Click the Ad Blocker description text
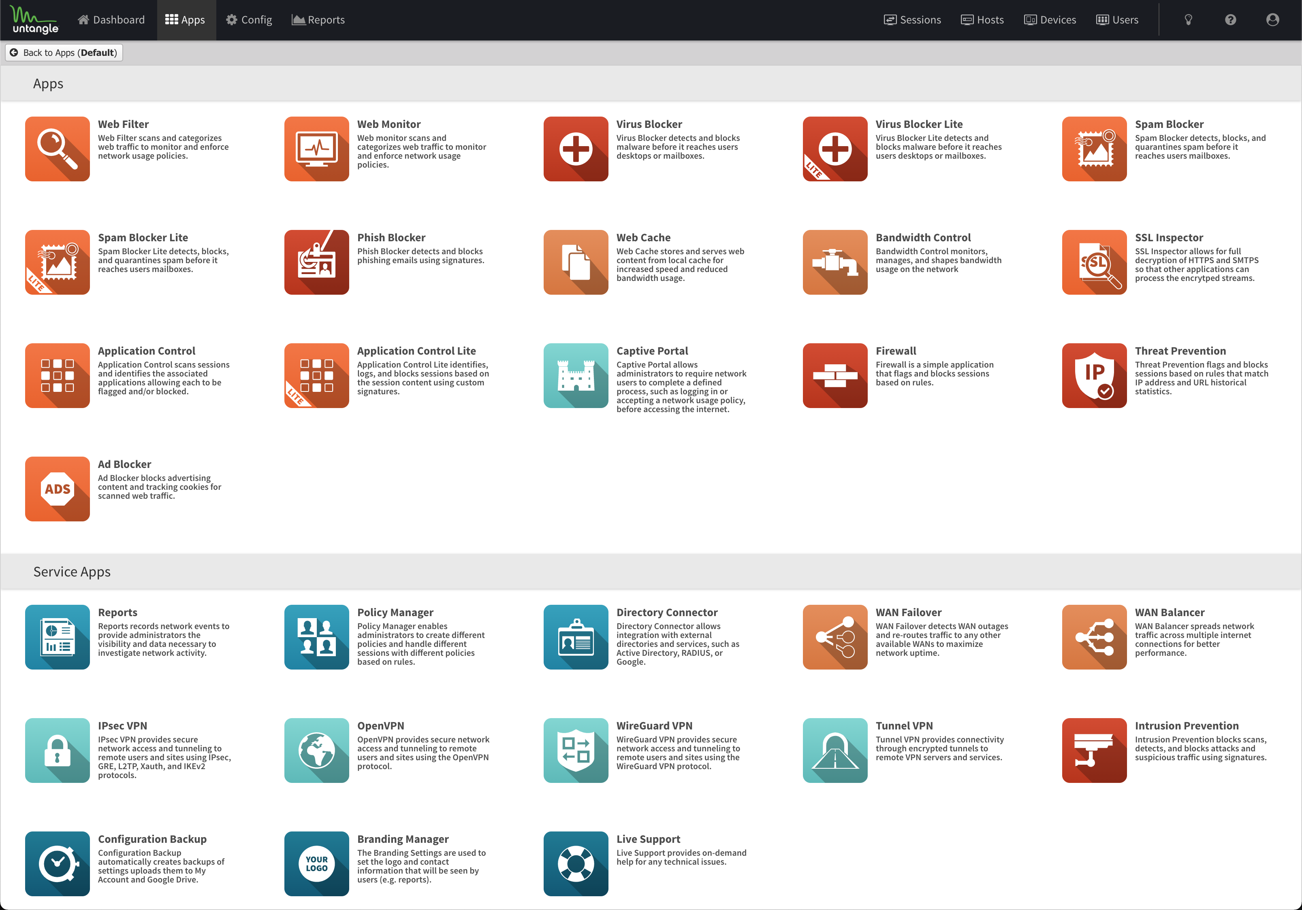This screenshot has width=1302, height=910. [159, 487]
